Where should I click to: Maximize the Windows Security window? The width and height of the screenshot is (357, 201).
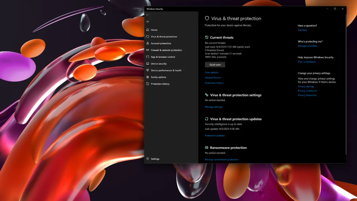(x=335, y=9)
